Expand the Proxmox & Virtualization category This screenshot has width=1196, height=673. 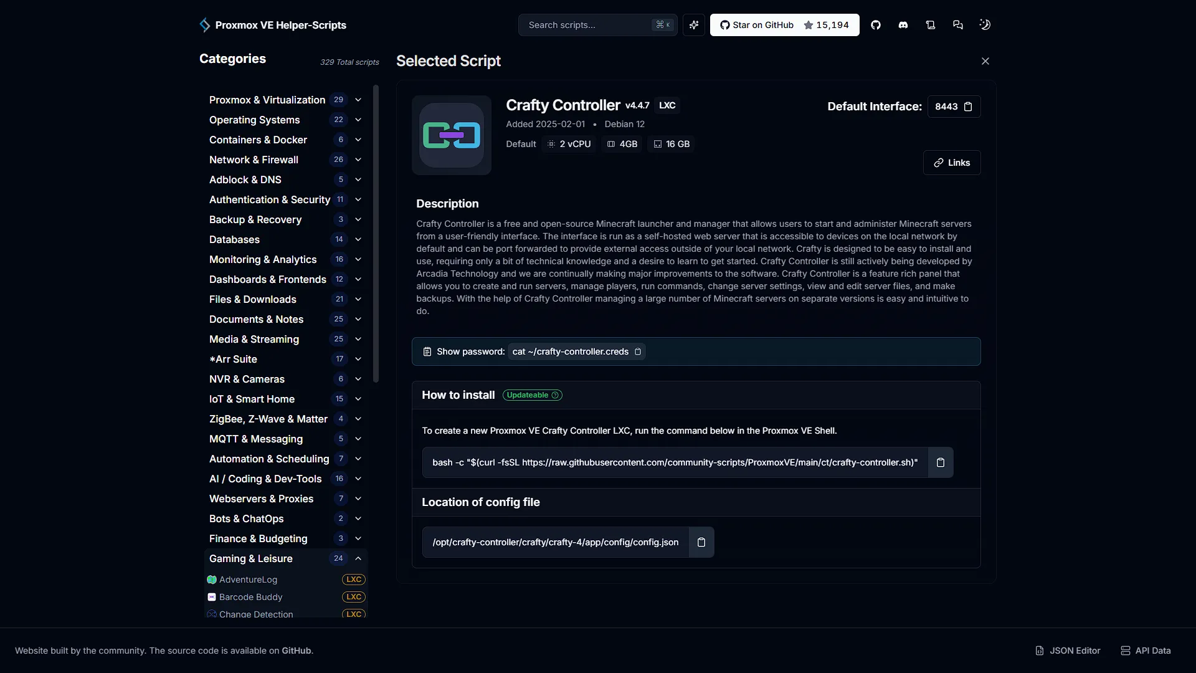click(286, 100)
